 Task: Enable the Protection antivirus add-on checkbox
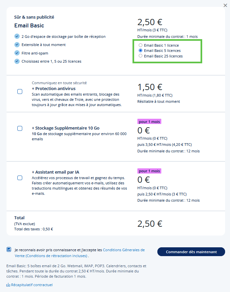pyautogui.click(x=20, y=91)
